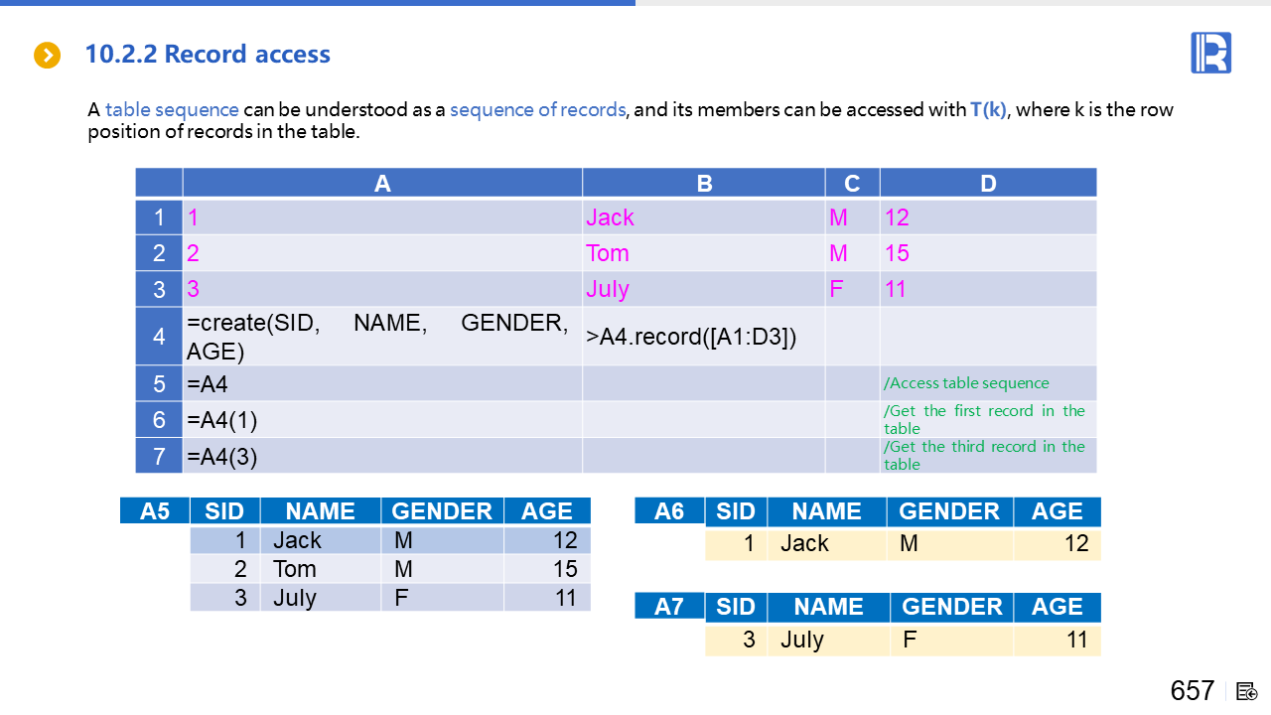Select the =A4(1) cell
This screenshot has height=715, width=1271.
382,420
